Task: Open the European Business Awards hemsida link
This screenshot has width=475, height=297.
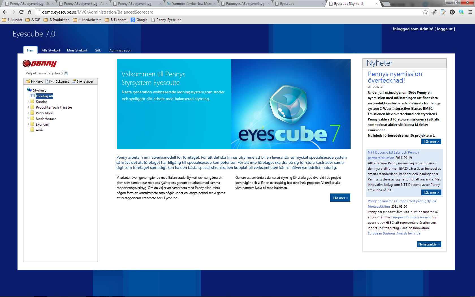Action: [x=394, y=233]
